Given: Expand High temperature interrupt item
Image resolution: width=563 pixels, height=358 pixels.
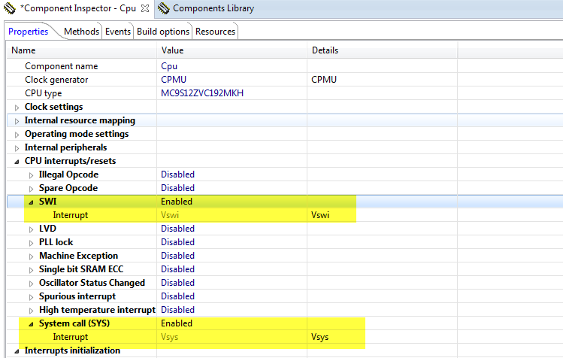Looking at the screenshot, I should tap(32, 311).
